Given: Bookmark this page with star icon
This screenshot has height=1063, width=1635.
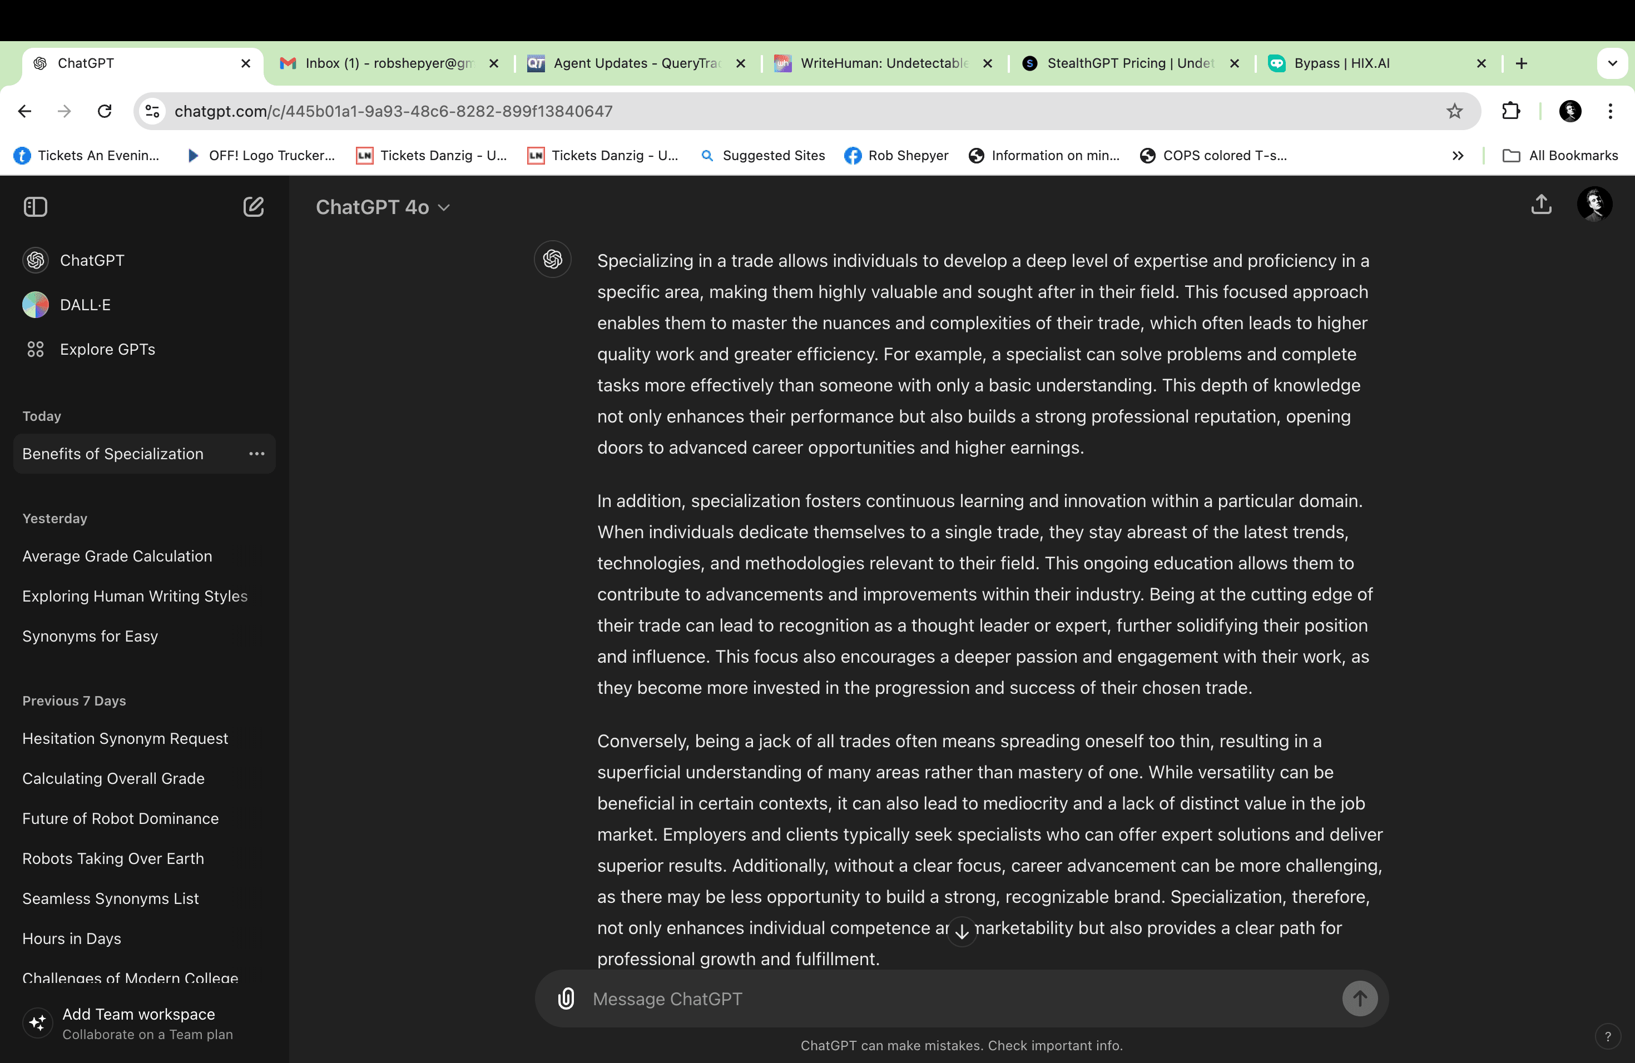Looking at the screenshot, I should coord(1454,111).
